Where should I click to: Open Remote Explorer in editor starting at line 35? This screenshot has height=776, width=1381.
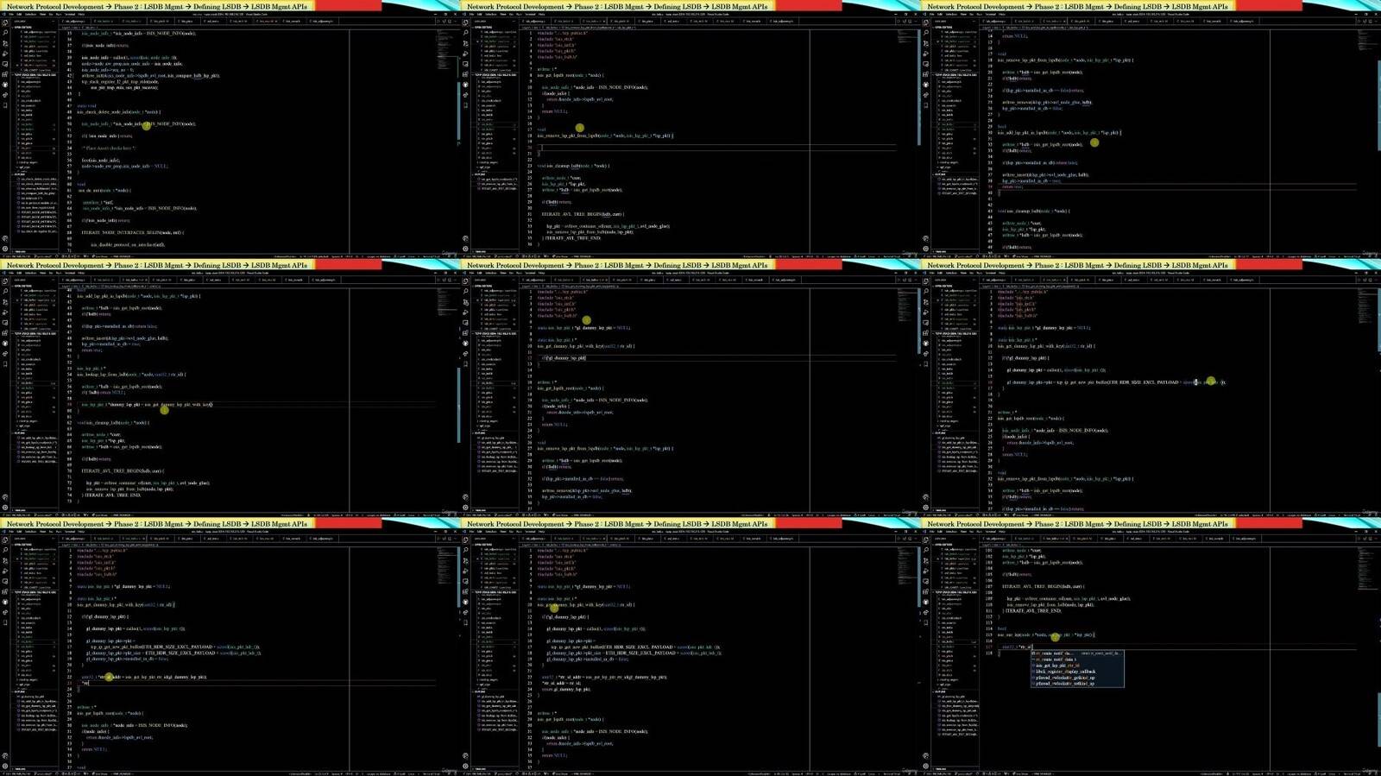(5, 64)
